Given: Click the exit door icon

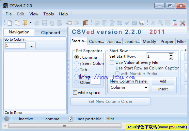Looking at the screenshot, I should point(86,23).
